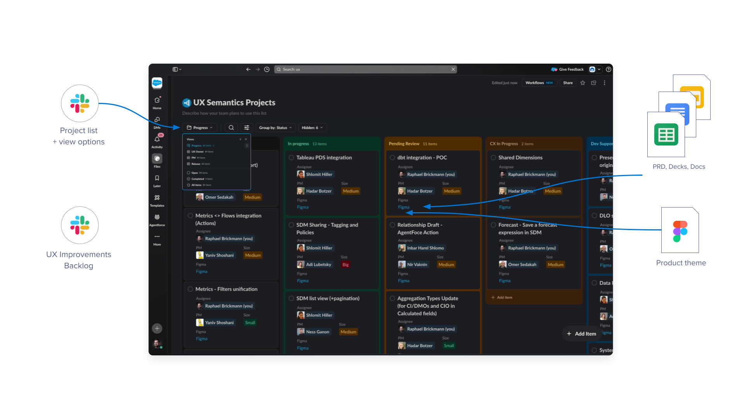
Task: Select the Release view
Action: pos(199,164)
